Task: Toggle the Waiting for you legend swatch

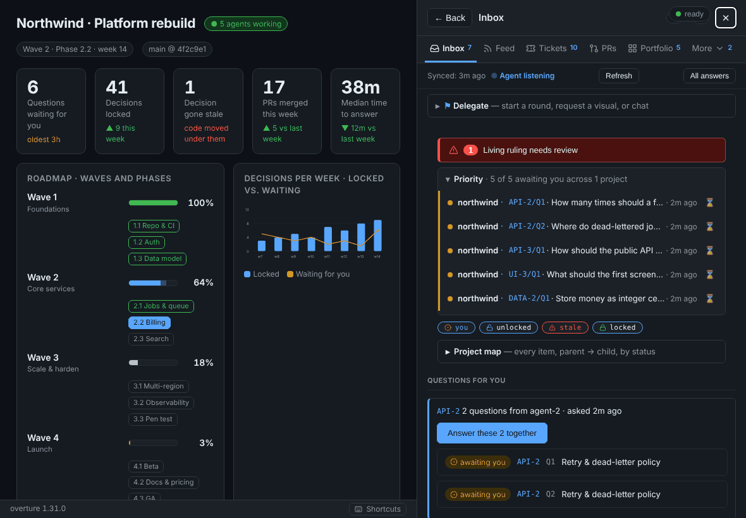Action: pyautogui.click(x=290, y=274)
